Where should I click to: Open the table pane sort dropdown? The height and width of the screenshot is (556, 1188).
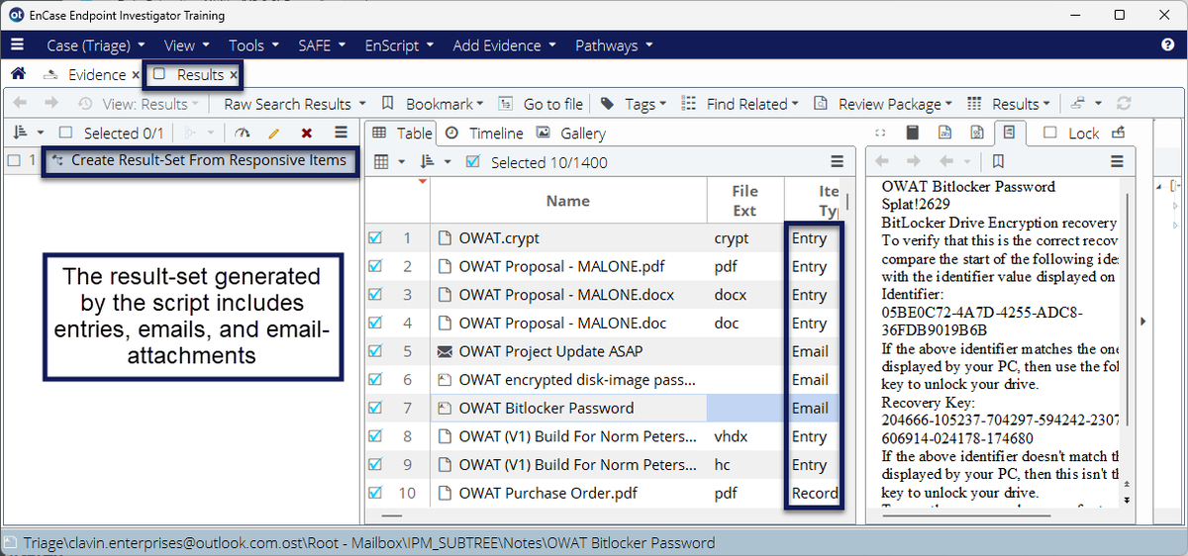[436, 162]
